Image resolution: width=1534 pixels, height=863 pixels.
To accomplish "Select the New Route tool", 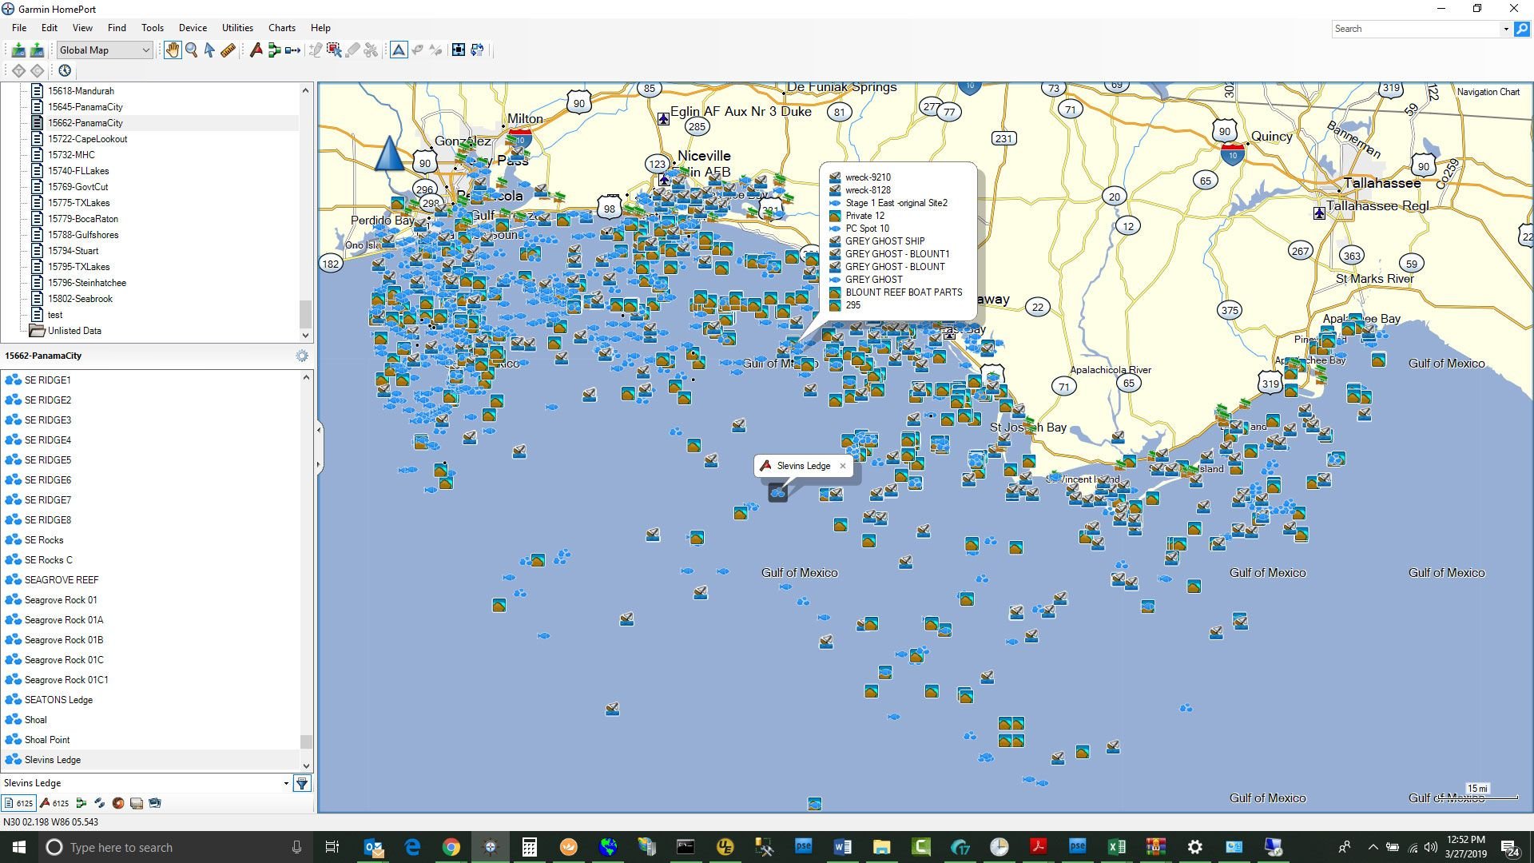I will (275, 50).
